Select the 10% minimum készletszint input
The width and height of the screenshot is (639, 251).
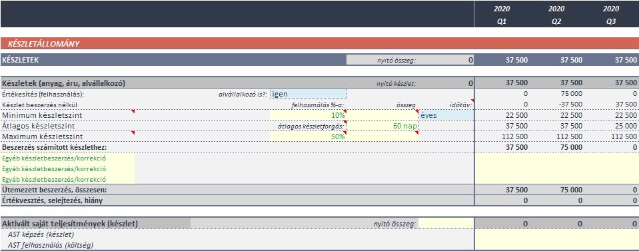click(308, 115)
